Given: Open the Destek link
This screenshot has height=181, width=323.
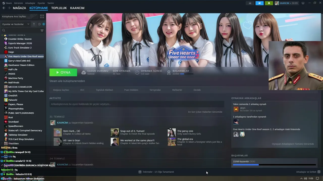Looking at the screenshot, I should click(197, 90).
